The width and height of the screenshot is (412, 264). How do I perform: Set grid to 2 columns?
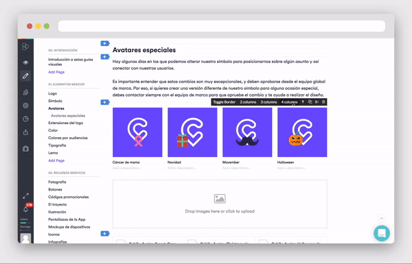tap(248, 102)
